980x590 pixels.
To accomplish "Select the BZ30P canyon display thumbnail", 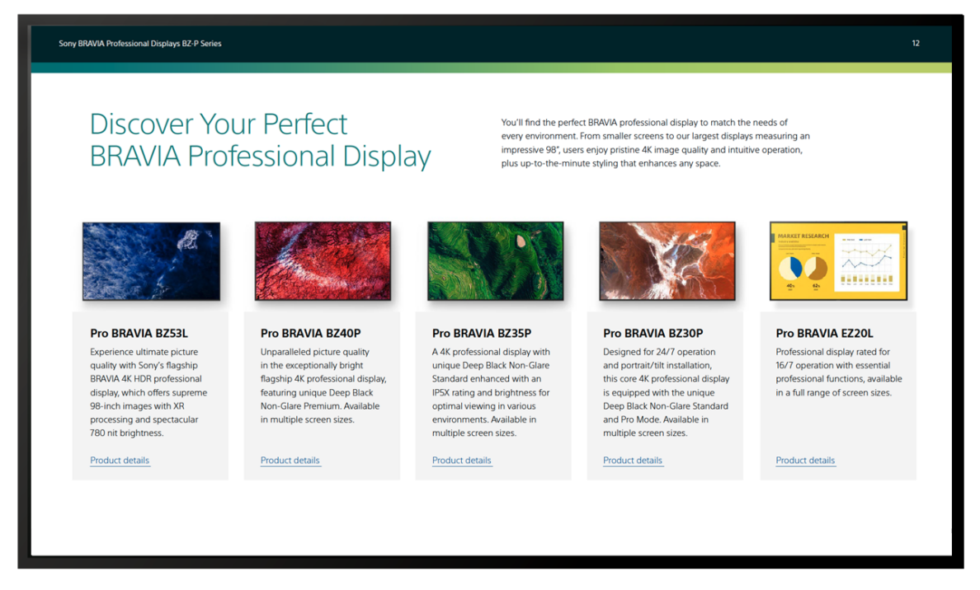I will point(666,260).
